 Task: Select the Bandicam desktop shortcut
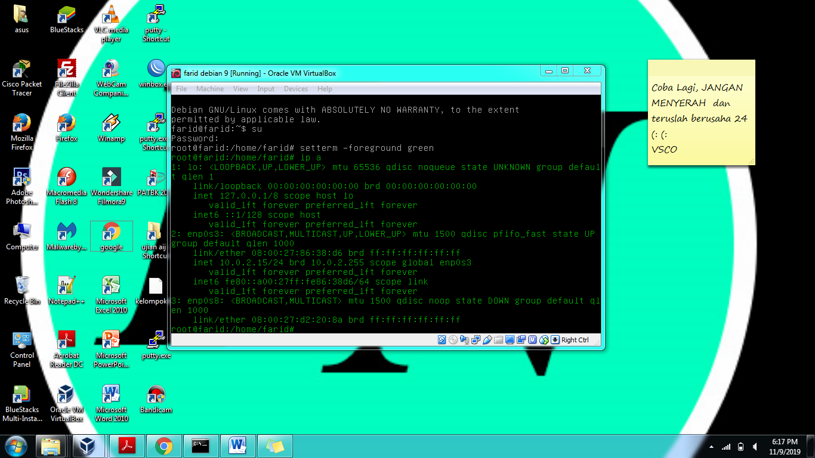(156, 399)
